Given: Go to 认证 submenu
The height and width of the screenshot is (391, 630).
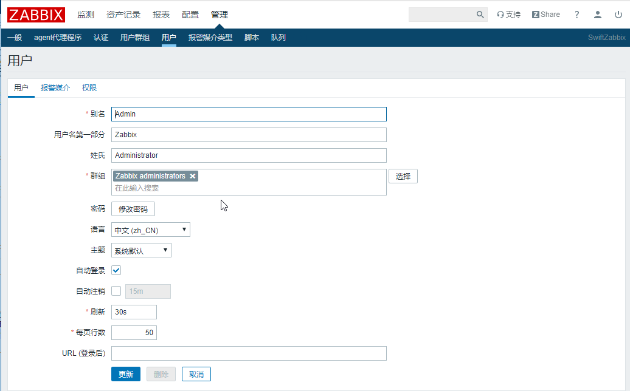Looking at the screenshot, I should 101,37.
